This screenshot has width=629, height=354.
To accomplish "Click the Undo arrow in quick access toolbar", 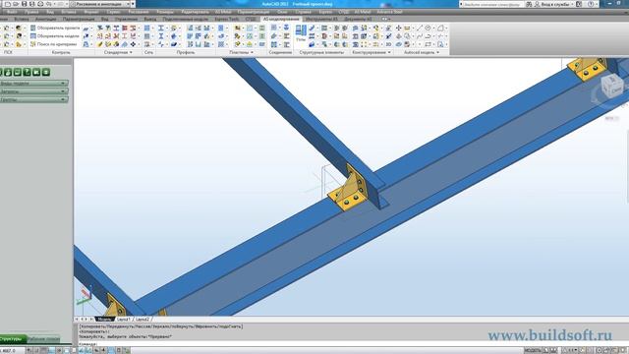I will click(x=48, y=4).
